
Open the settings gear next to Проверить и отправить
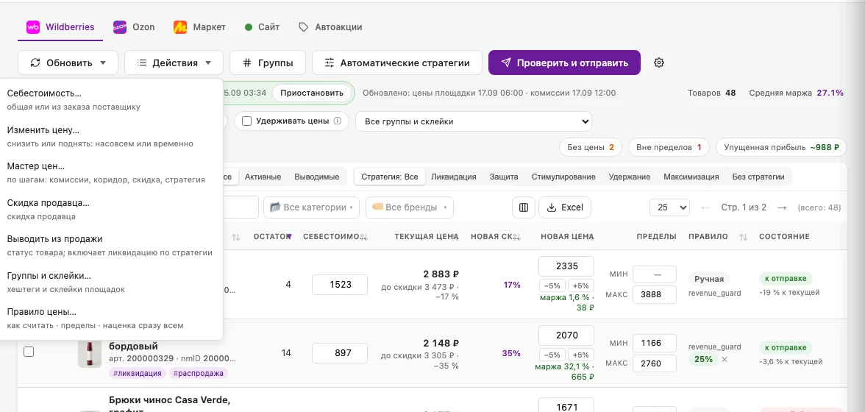[x=659, y=63]
